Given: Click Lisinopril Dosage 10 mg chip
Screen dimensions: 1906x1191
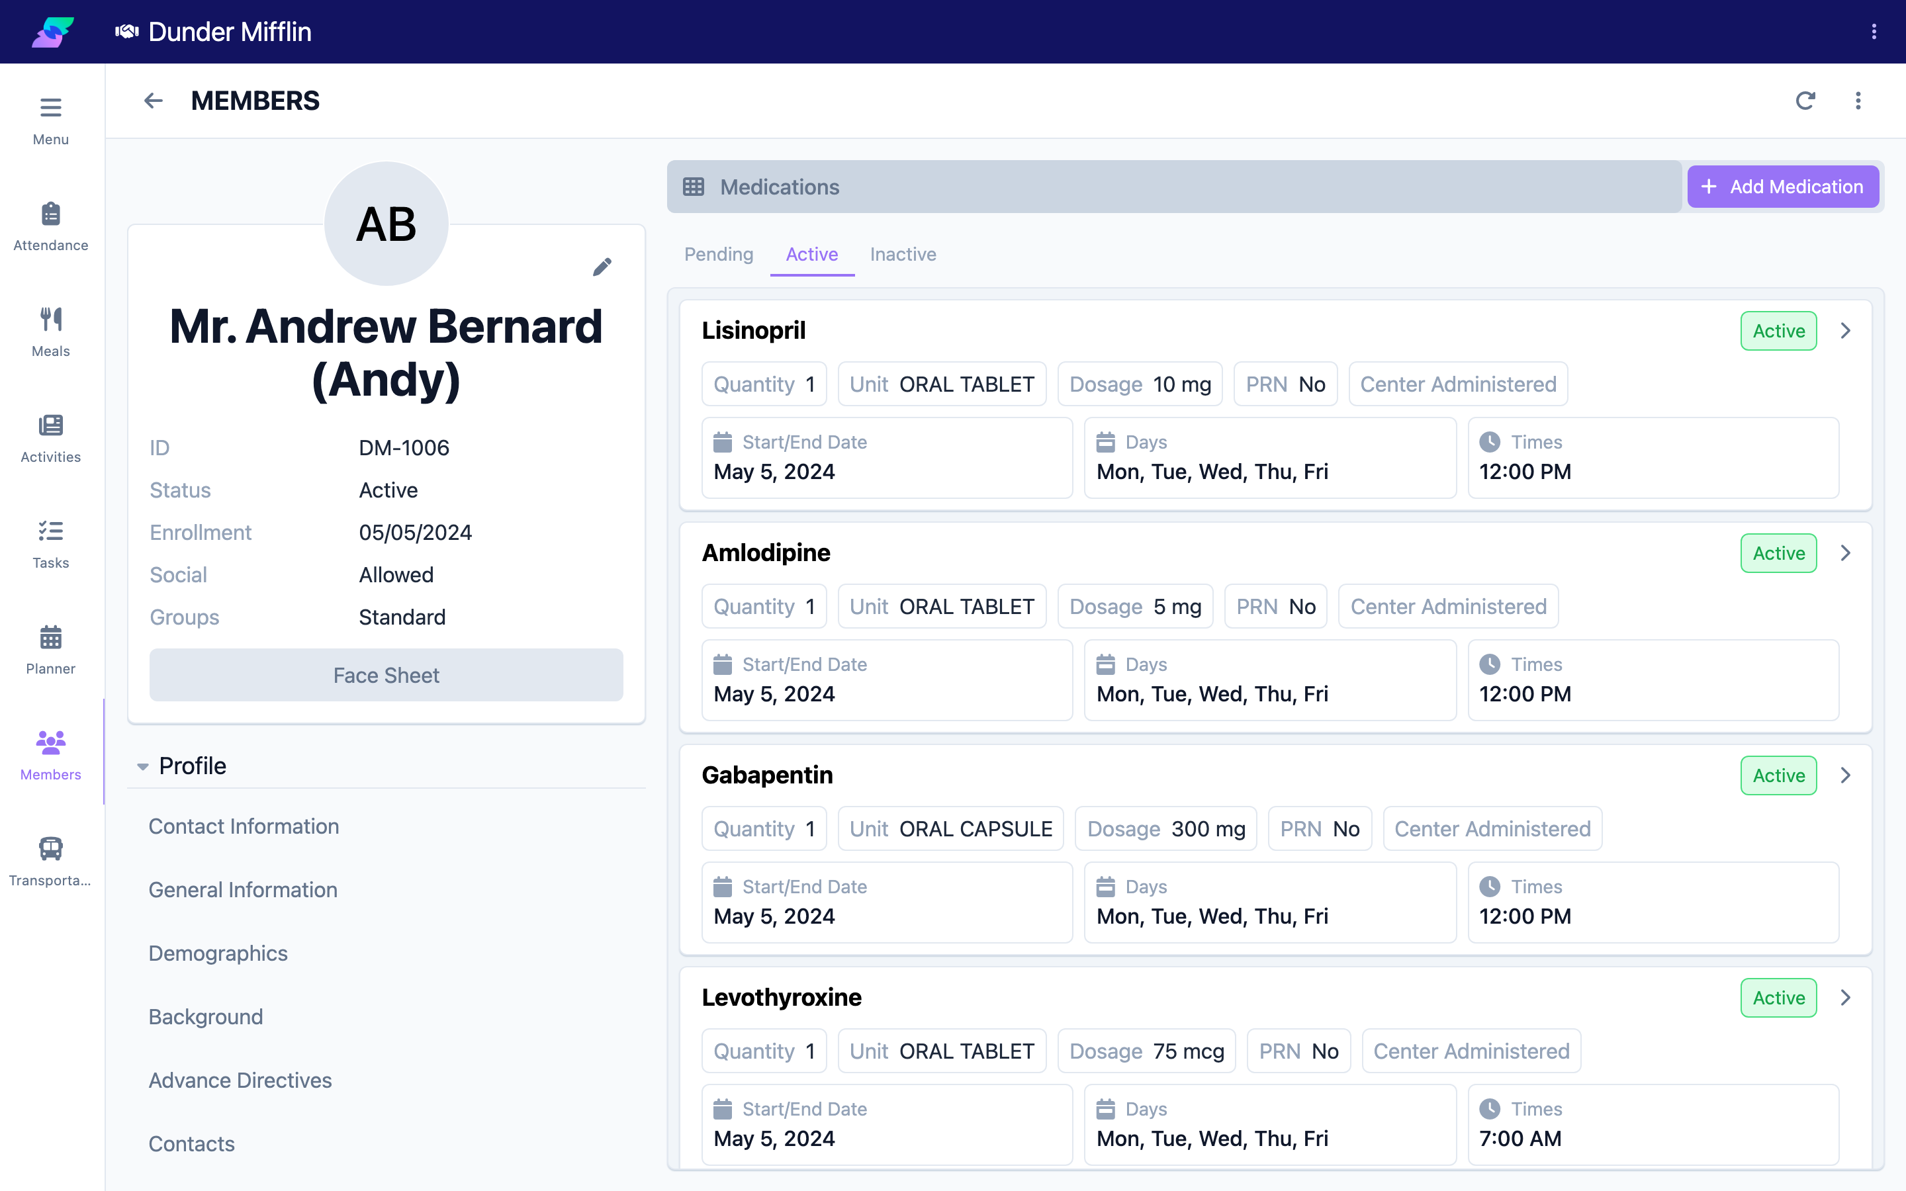Looking at the screenshot, I should (1140, 384).
